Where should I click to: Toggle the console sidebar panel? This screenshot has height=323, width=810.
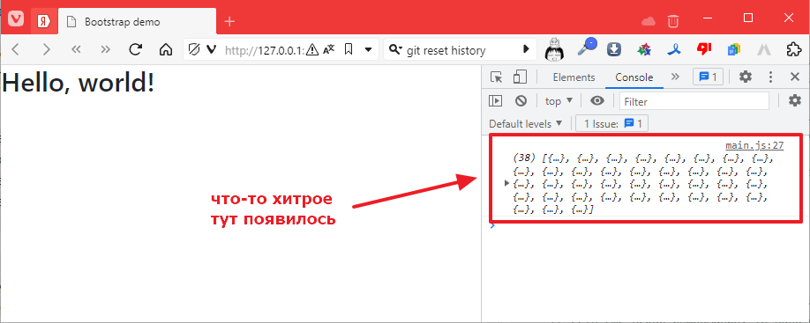[x=495, y=101]
